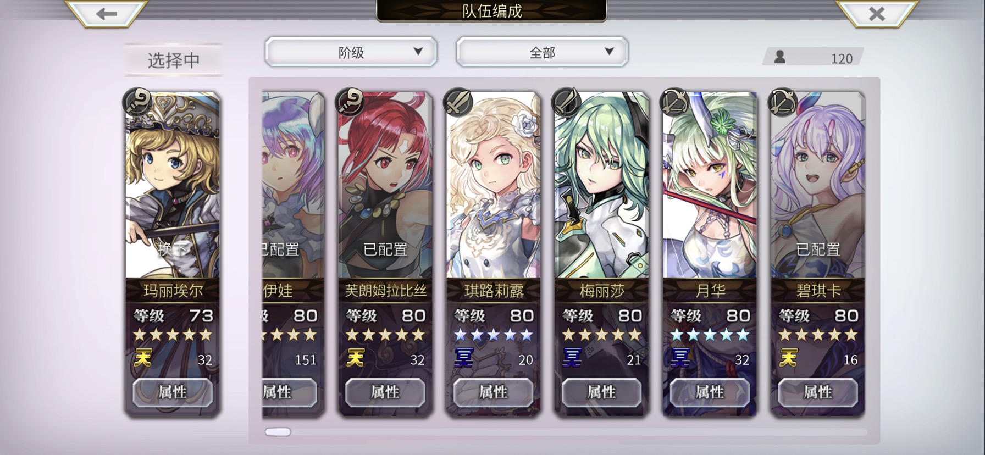Go back with the arrow button

[x=106, y=14]
